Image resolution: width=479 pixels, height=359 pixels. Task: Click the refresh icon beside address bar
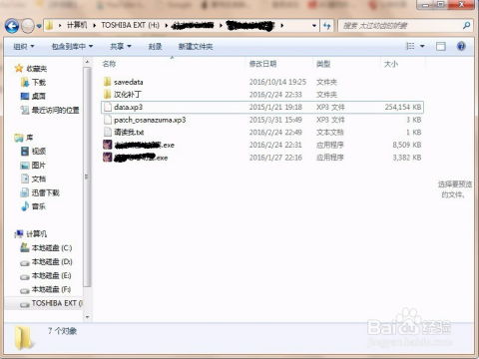(327, 26)
